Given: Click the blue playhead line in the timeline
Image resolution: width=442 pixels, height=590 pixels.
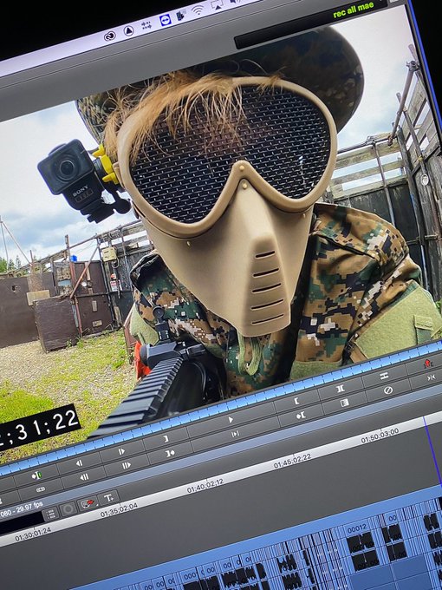Looking at the screenshot, I should pyautogui.click(x=433, y=451).
